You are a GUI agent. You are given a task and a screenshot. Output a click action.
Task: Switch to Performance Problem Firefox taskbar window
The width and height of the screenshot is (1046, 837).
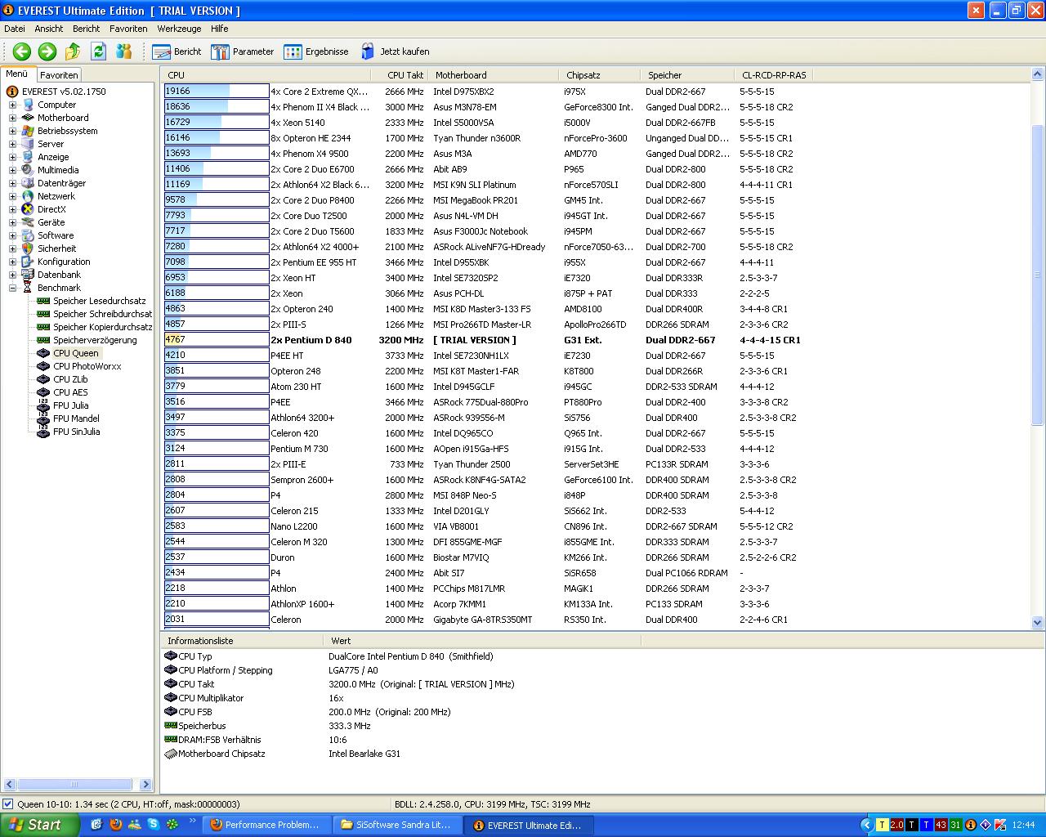tap(267, 825)
